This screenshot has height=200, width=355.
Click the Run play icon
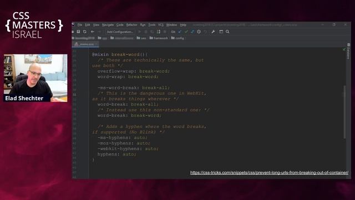tap(139, 32)
